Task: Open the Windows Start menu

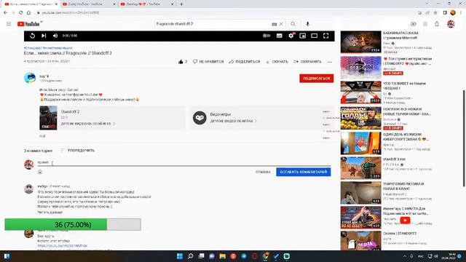Action: [x=180, y=256]
